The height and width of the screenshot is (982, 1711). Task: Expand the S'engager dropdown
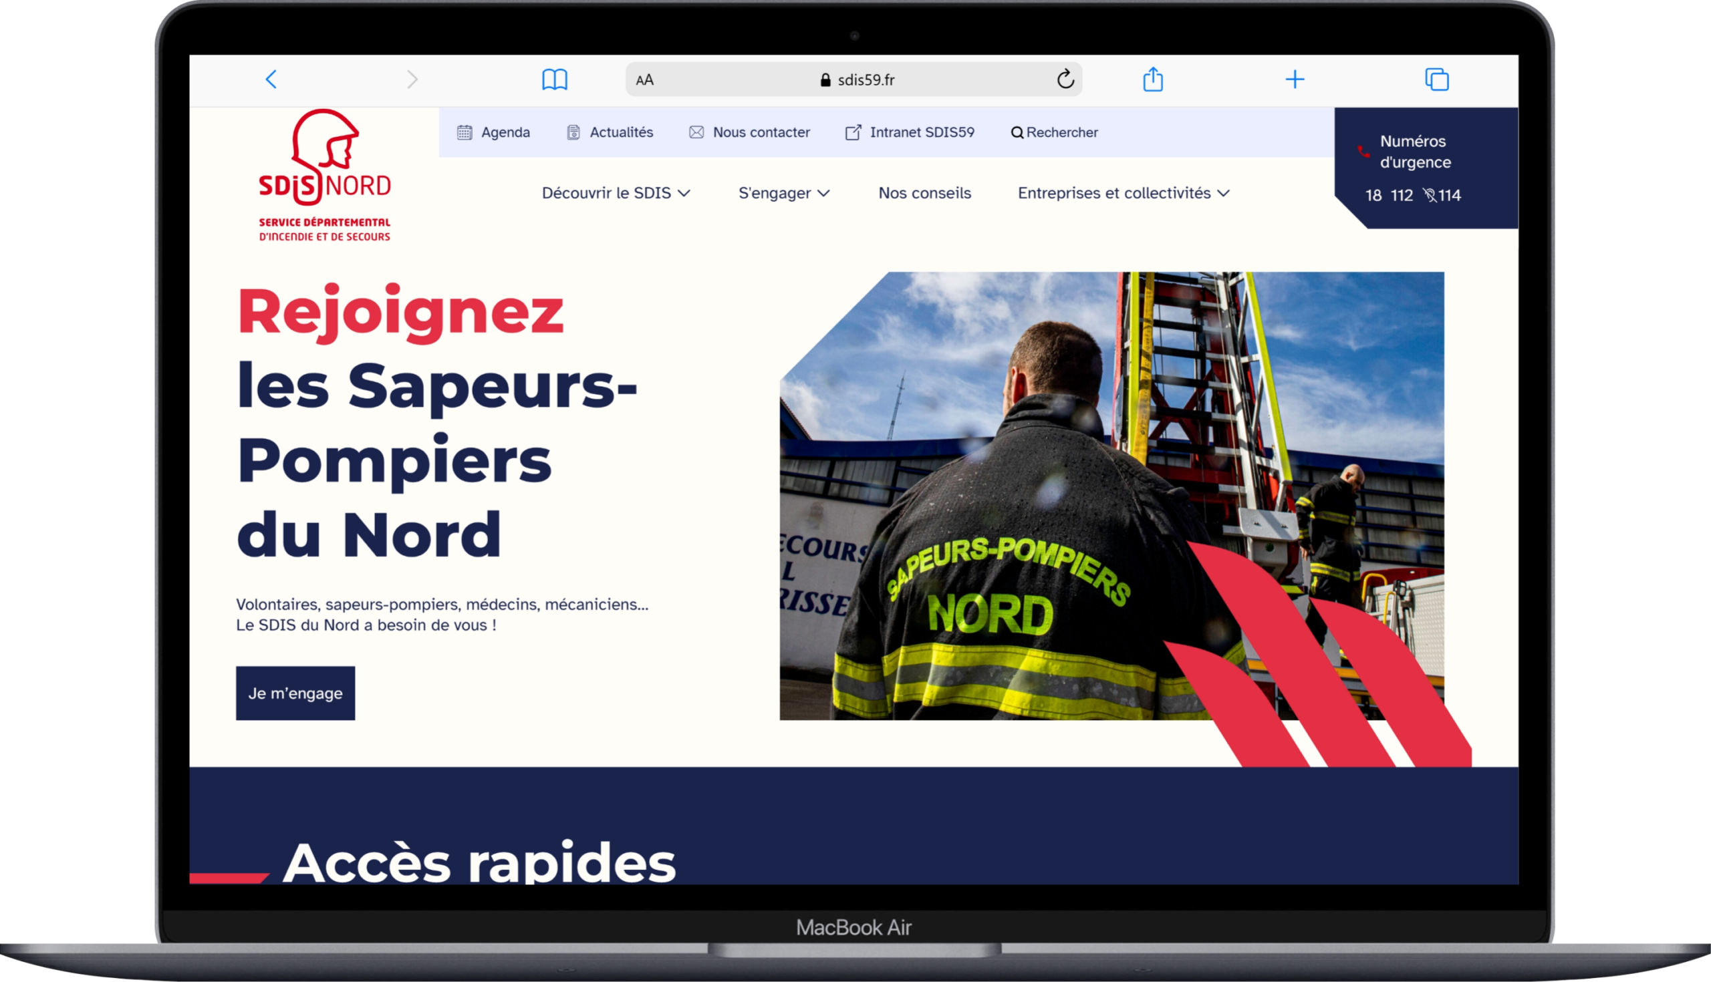[783, 194]
